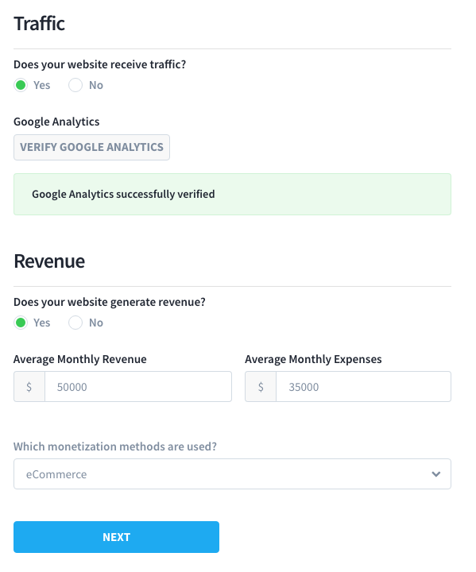Click the chevron arrow on the monetization dropdown
The width and height of the screenshot is (476, 572).
[435, 474]
